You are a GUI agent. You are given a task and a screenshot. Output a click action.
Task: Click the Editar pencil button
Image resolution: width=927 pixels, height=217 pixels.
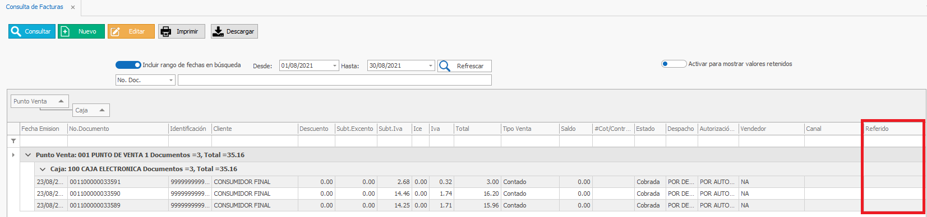(131, 31)
